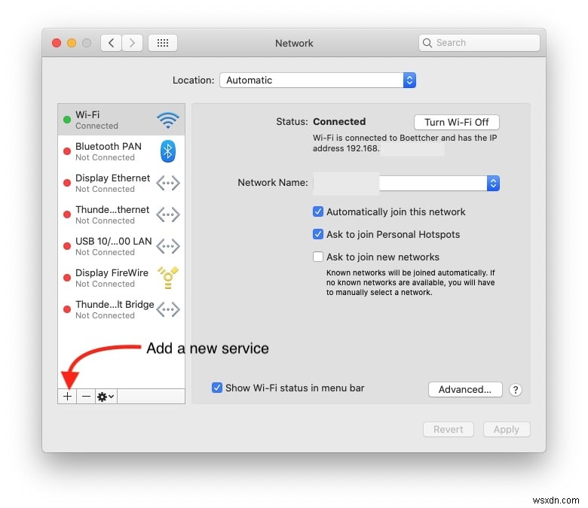Focus the Search field
This screenshot has width=588, height=508.
tap(479, 43)
